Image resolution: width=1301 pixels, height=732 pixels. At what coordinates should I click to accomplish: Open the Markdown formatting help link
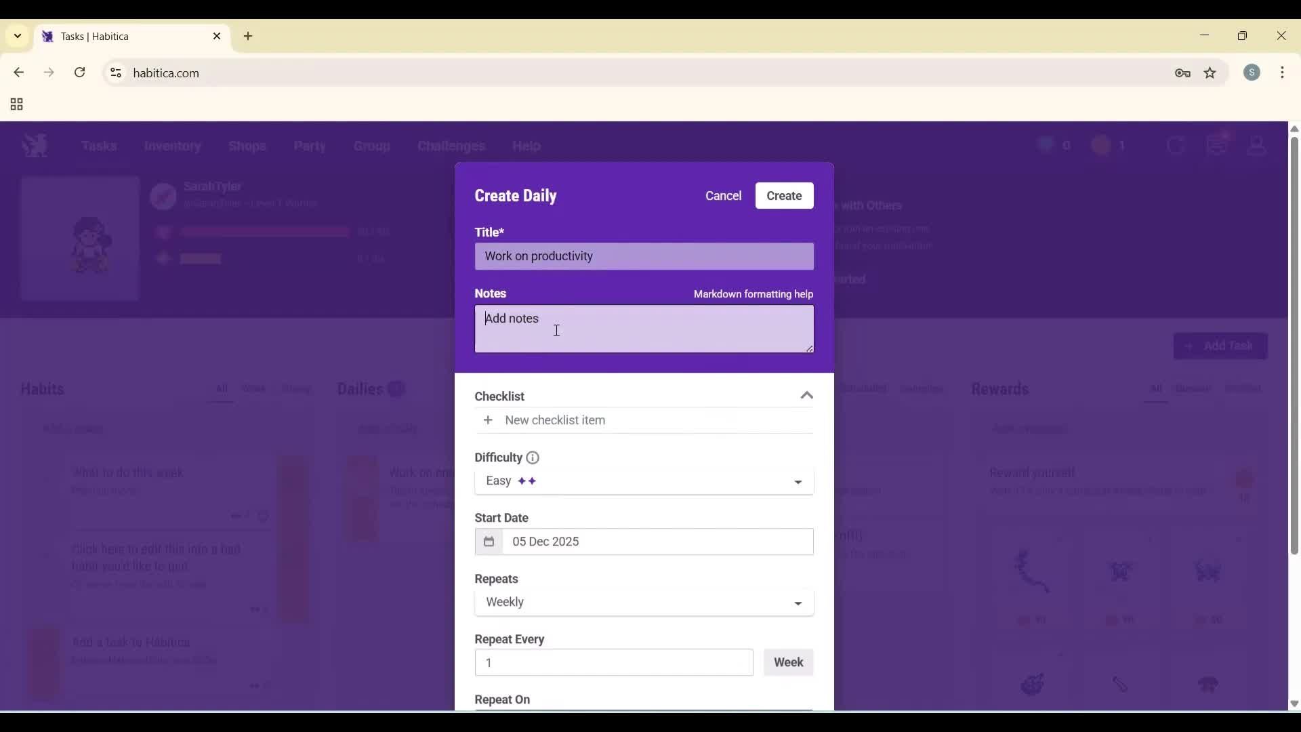click(753, 294)
